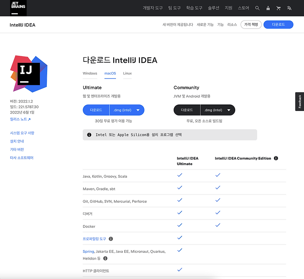Click the info icon after Helidon 등
This screenshot has height=279, width=304.
(105, 258)
